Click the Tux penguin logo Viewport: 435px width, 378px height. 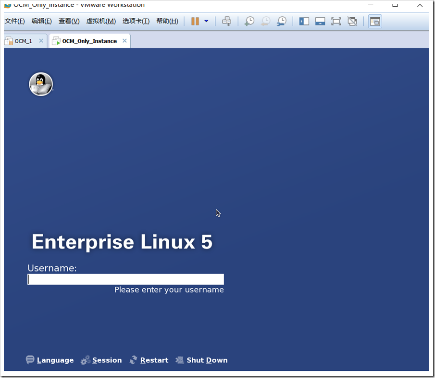(41, 84)
